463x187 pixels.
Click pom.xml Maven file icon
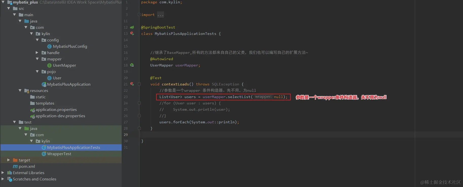coord(15,167)
